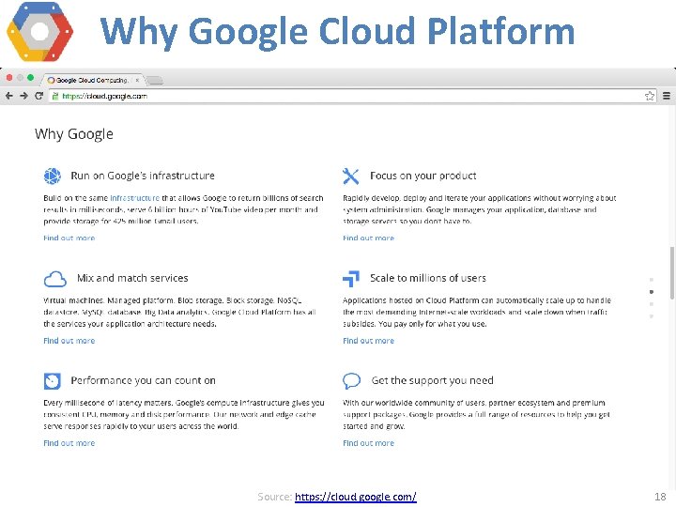Select the Google Cloud Computing browser tab
This screenshot has height=507, width=676.
click(92, 80)
